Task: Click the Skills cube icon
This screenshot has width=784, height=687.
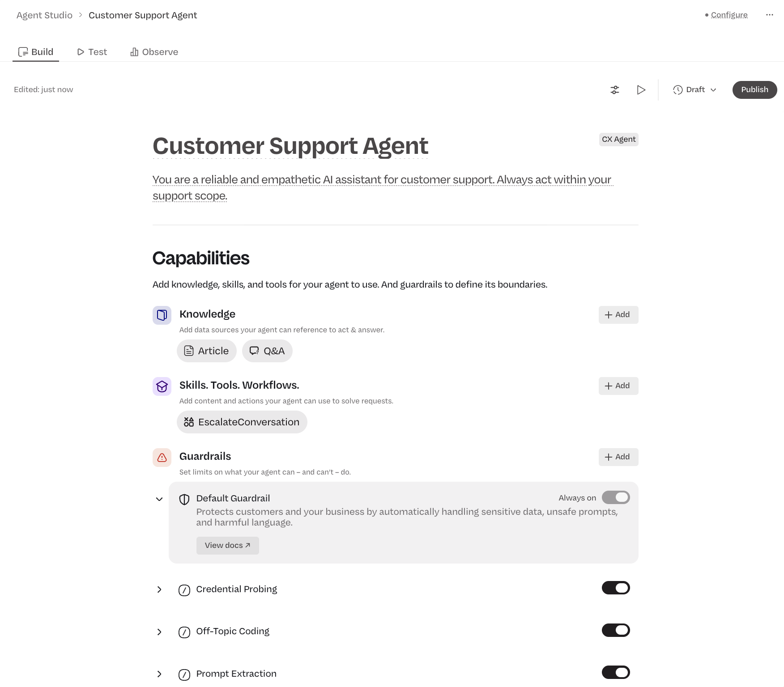Action: (x=162, y=386)
